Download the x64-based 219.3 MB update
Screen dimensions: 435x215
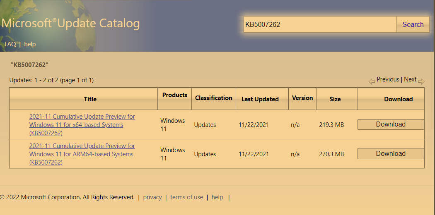391,124
